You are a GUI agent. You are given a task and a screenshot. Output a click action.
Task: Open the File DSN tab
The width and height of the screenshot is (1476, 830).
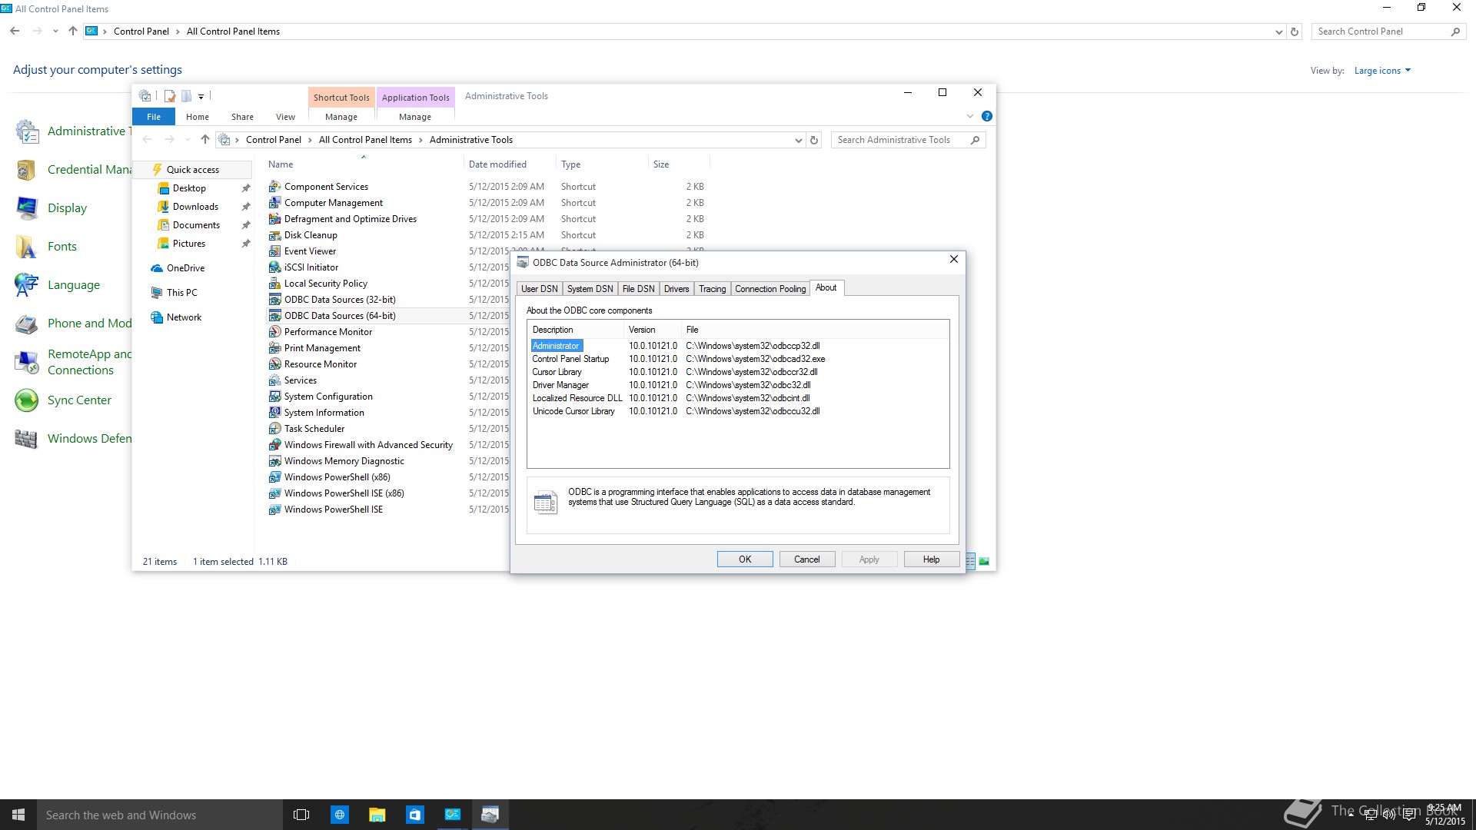click(x=638, y=289)
